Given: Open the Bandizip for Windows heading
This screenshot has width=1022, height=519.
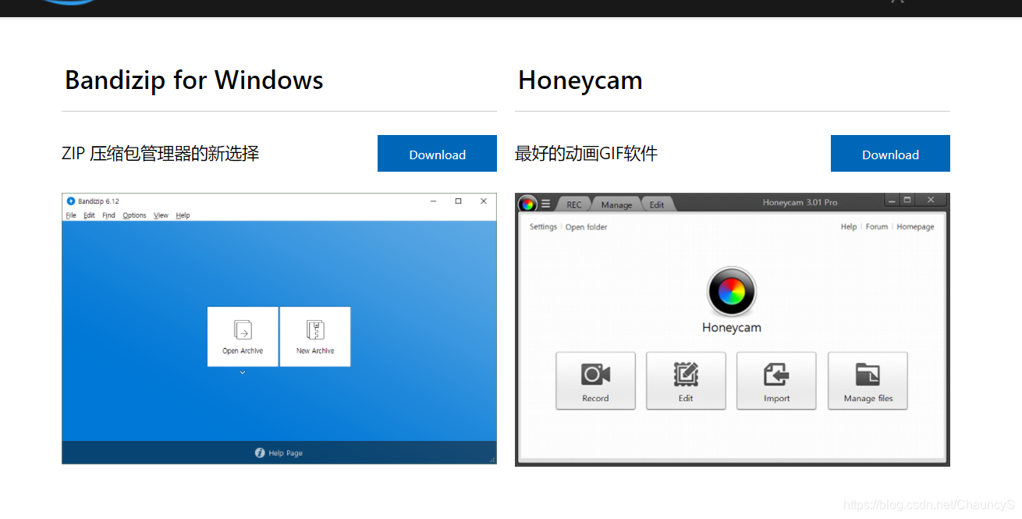Looking at the screenshot, I should point(193,80).
